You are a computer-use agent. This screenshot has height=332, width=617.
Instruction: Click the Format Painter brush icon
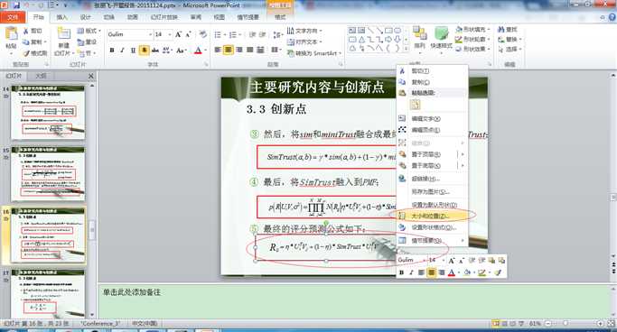pyautogui.click(x=26, y=53)
